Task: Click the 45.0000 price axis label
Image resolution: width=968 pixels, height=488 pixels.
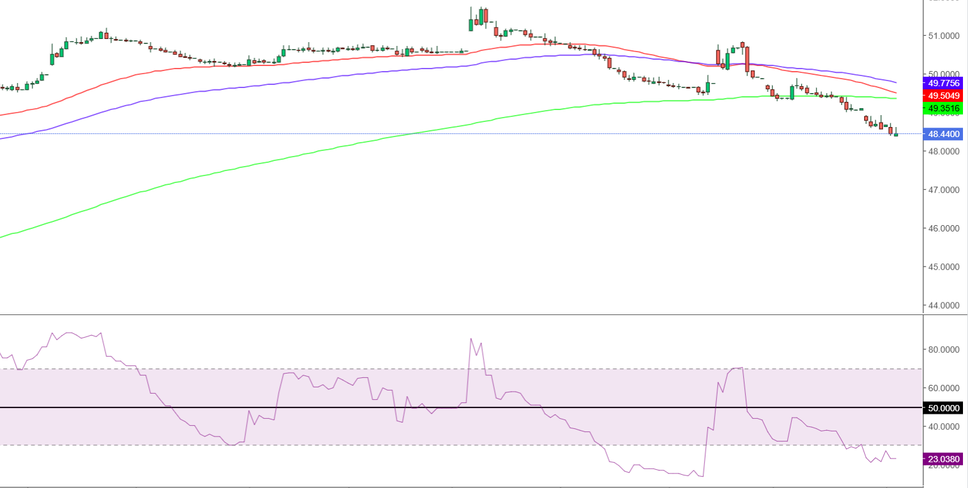Action: (944, 267)
